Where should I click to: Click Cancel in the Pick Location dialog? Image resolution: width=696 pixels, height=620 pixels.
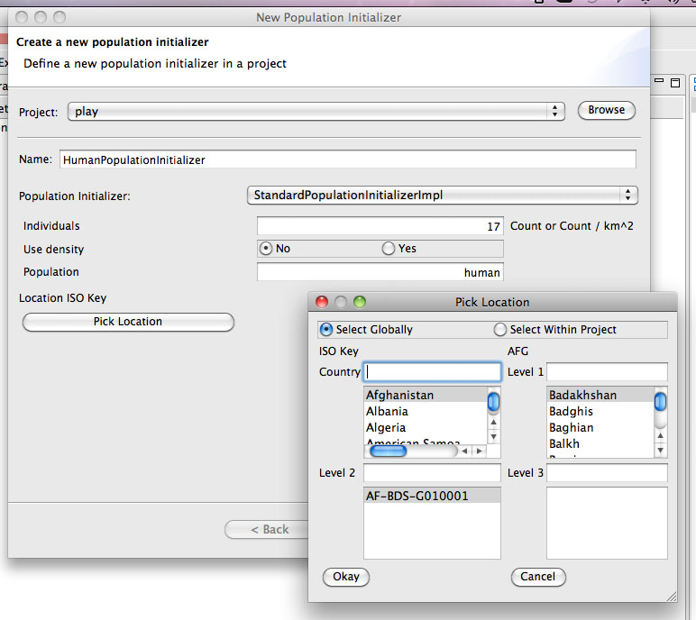[x=538, y=577]
